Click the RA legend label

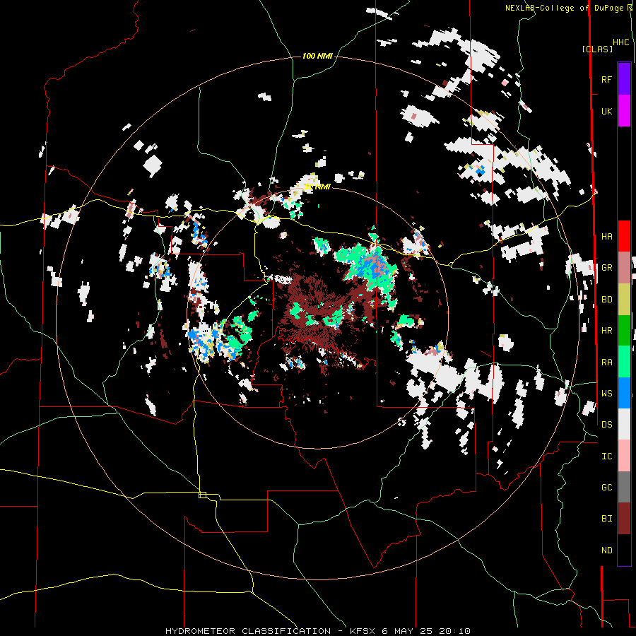click(606, 362)
